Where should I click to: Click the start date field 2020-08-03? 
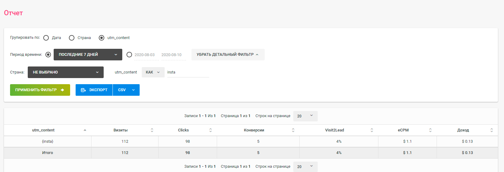145,55
